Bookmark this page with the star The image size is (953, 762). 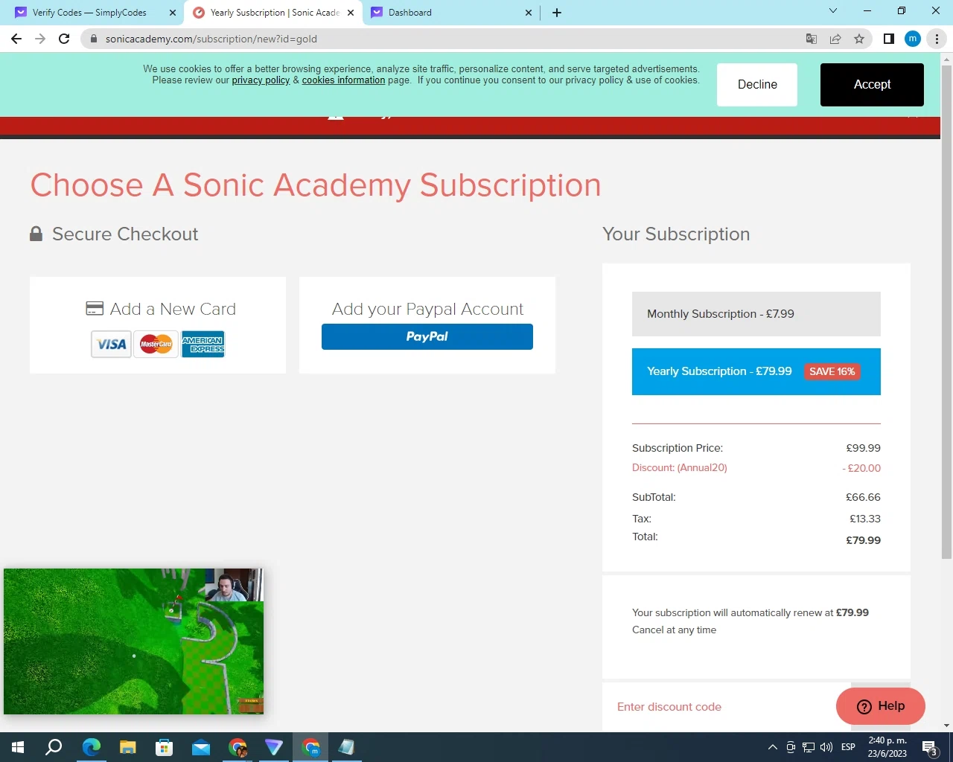859,39
